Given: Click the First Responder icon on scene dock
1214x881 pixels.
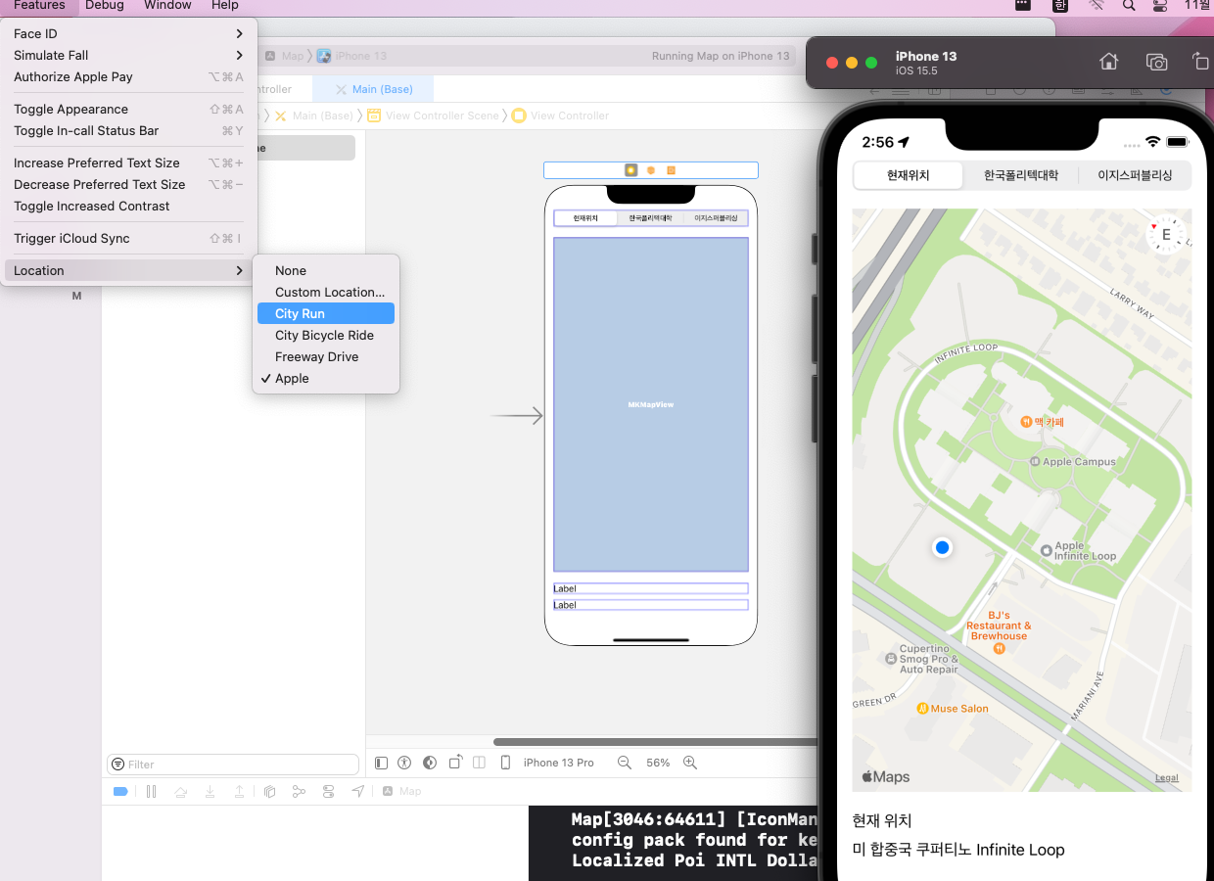Looking at the screenshot, I should tap(651, 170).
